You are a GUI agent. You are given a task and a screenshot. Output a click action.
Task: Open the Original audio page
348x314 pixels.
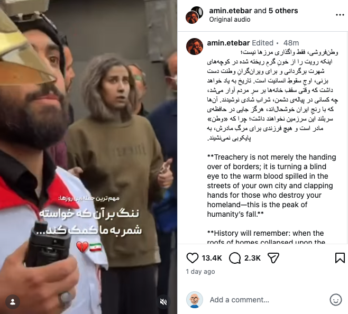click(230, 20)
